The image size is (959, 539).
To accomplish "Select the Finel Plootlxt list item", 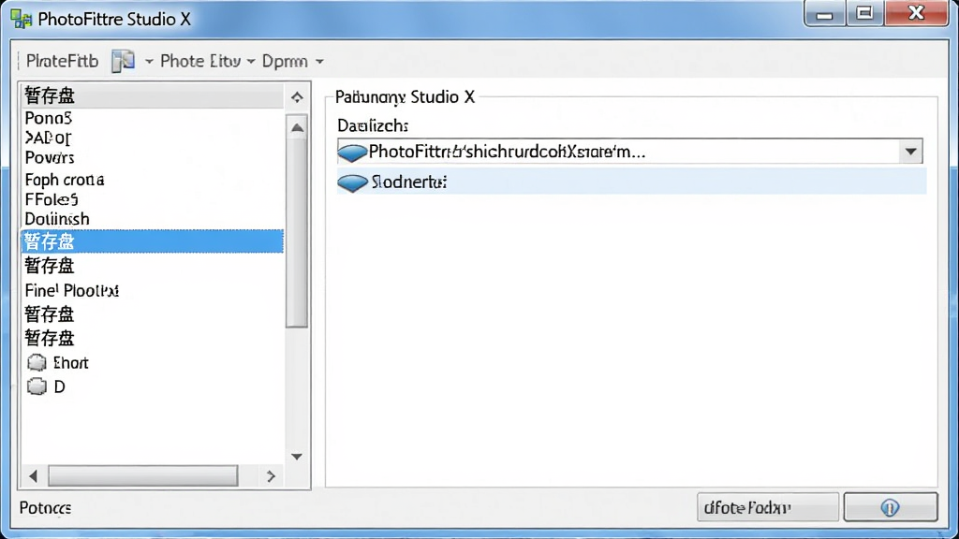I will 71,290.
